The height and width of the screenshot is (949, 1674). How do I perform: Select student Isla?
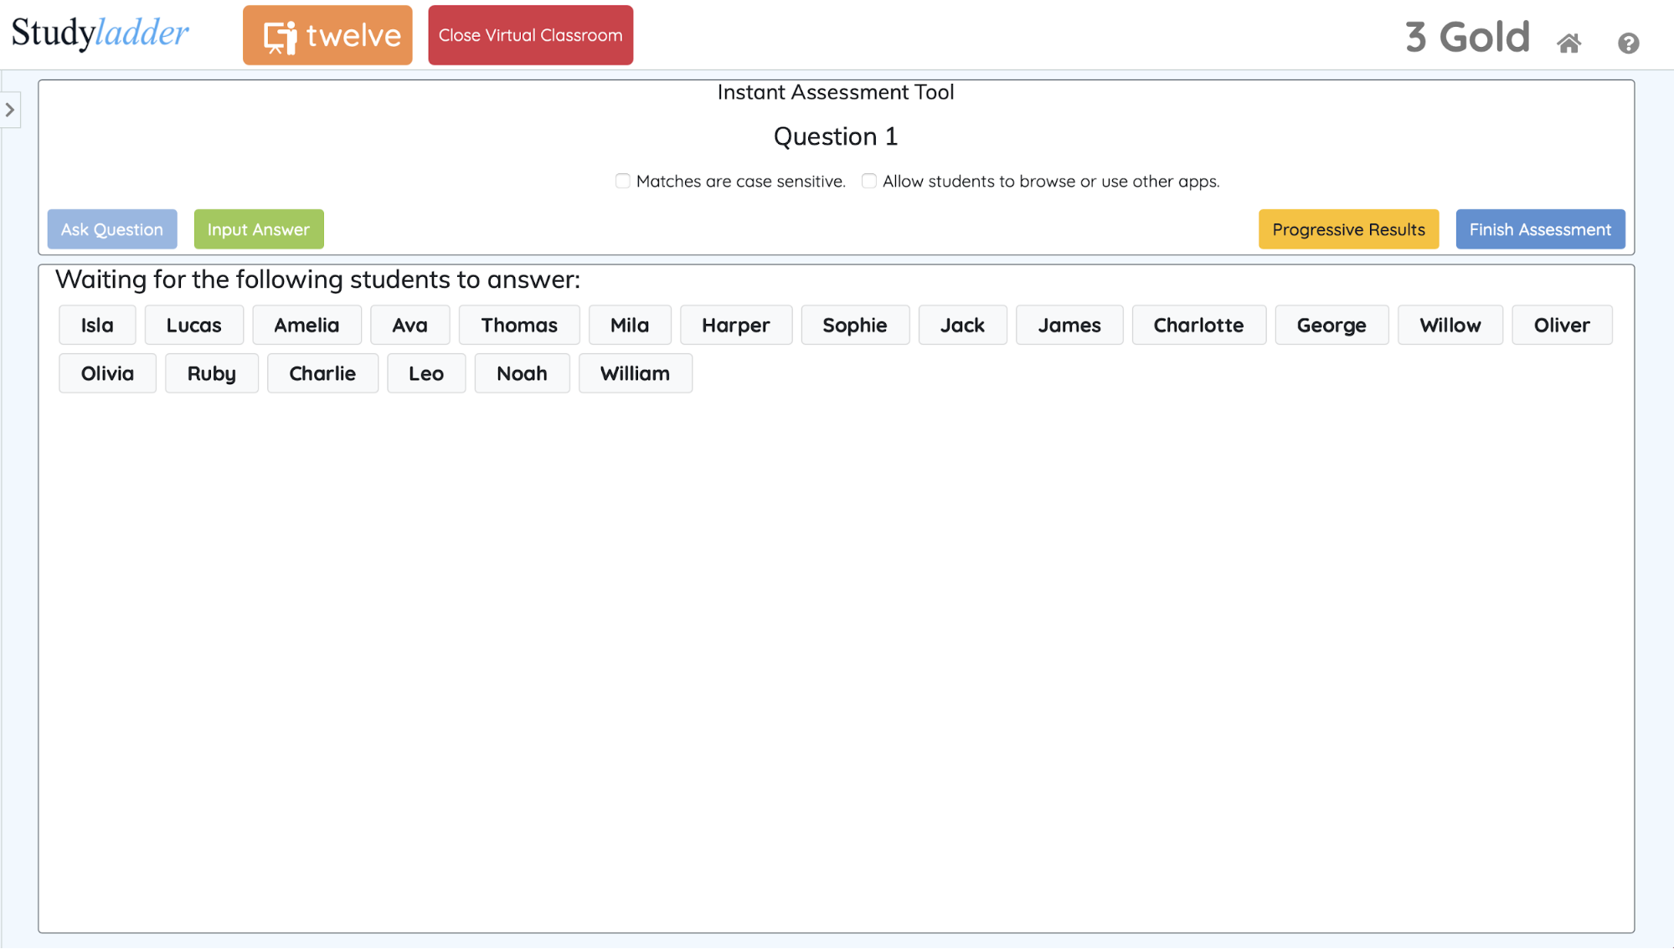click(97, 325)
